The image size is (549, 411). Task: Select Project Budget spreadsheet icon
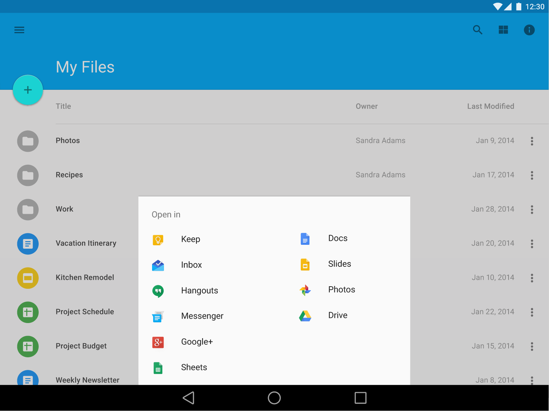28,346
